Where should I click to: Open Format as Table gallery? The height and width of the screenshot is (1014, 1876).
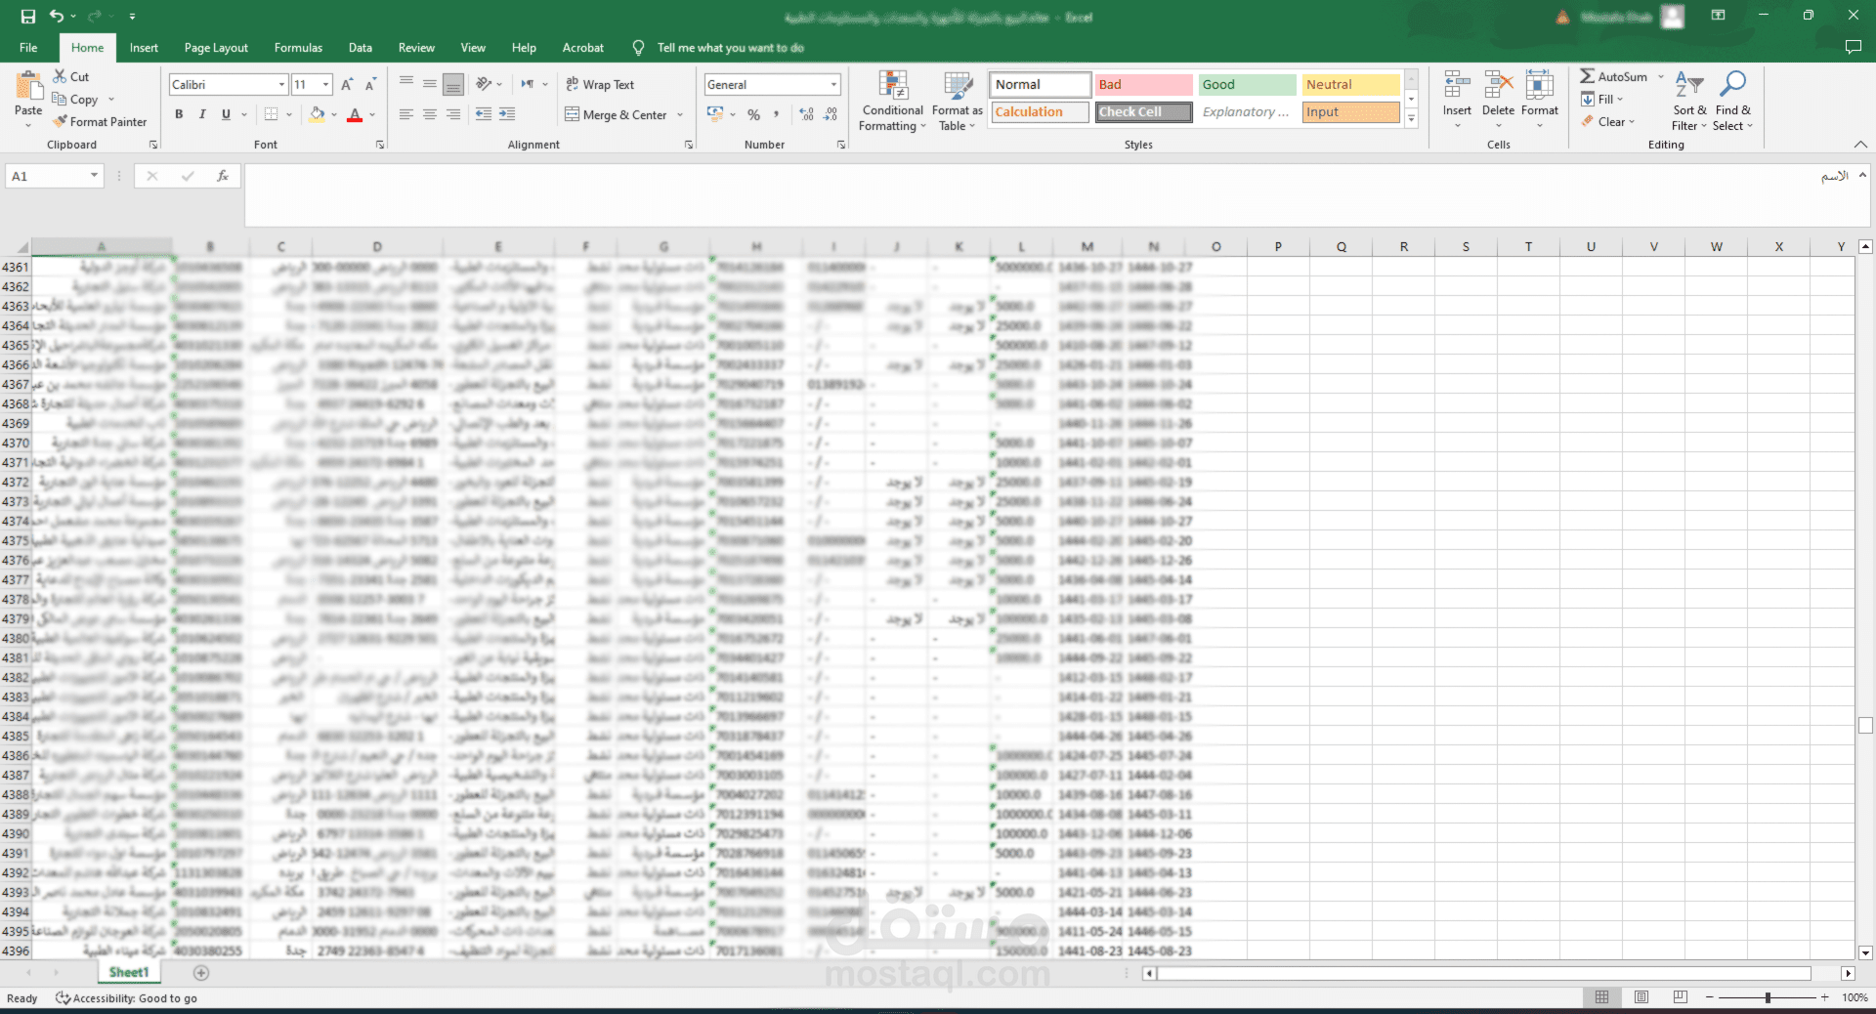coord(958,102)
